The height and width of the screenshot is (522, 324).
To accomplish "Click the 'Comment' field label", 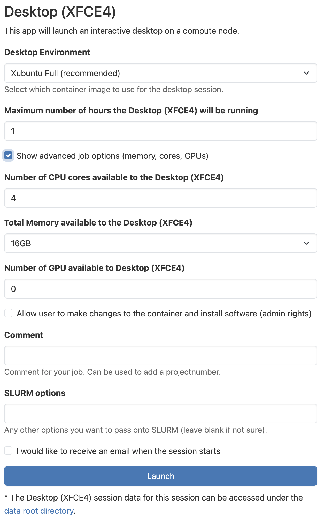I will pos(24,335).
